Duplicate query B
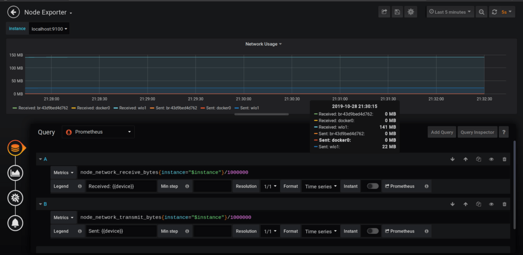 pos(479,204)
